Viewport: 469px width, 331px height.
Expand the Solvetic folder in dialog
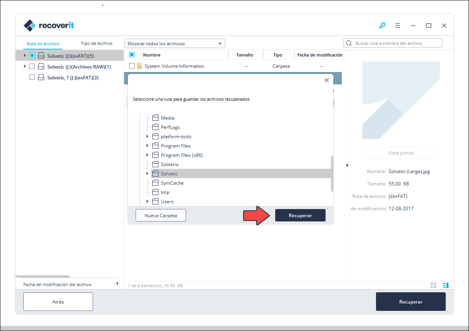(x=147, y=173)
